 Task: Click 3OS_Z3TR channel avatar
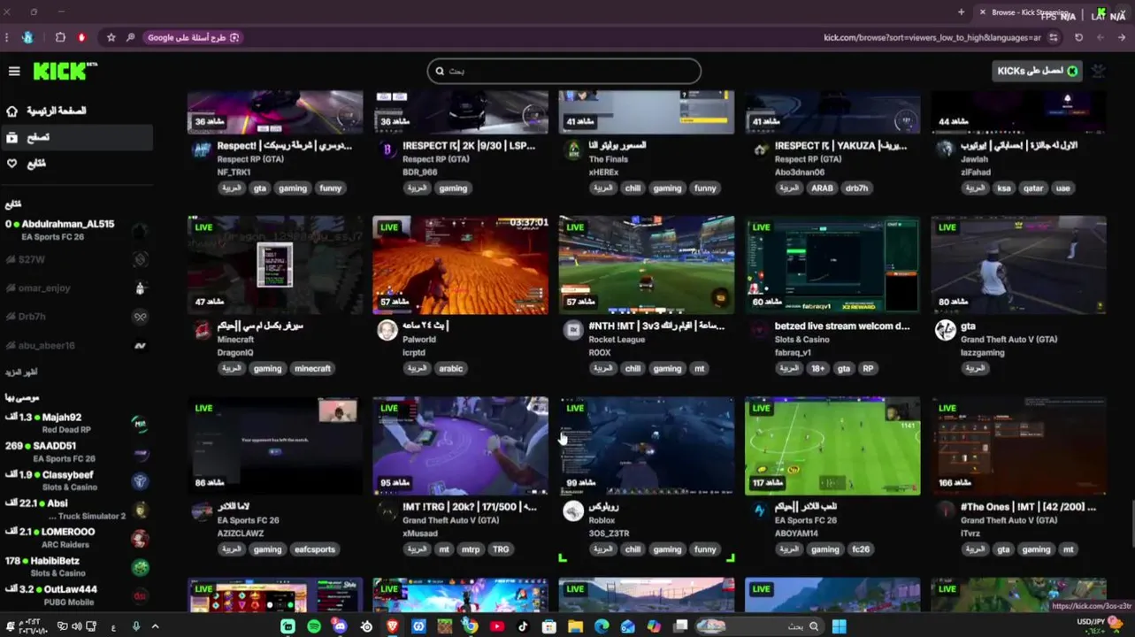573,510
